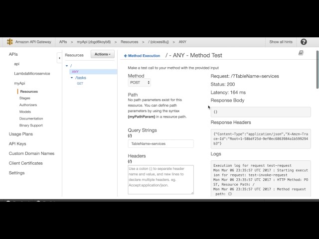Open myApi in the sidebar
Image resolution: width=319 pixels, height=239 pixels.
point(19,83)
